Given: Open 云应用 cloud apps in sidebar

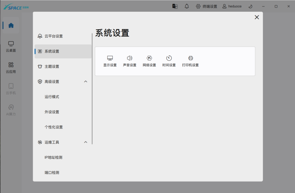Looking at the screenshot, I should [x=11, y=68].
